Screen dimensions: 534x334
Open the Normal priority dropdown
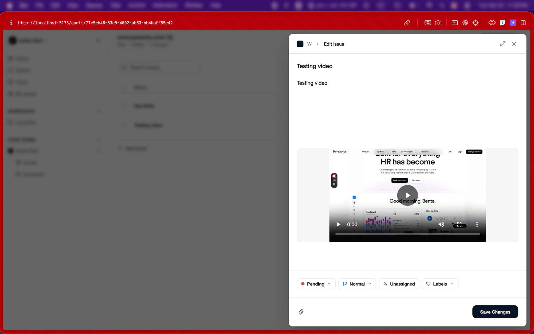pos(357,284)
